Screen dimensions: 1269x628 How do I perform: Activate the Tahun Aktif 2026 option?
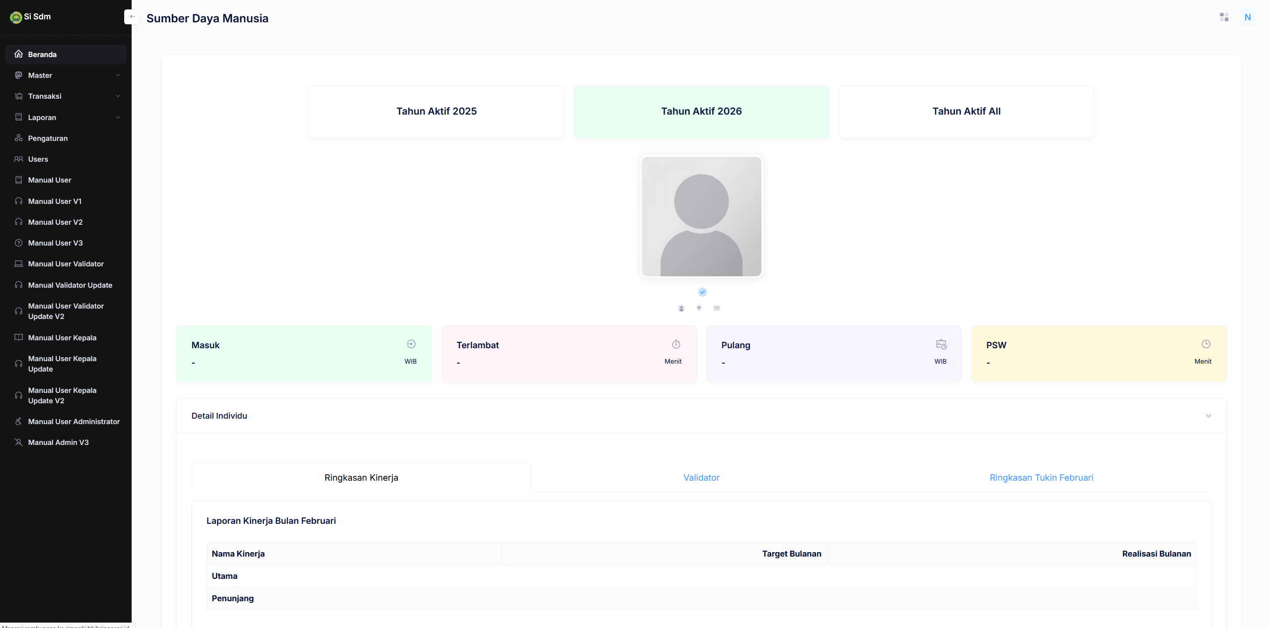[701, 111]
